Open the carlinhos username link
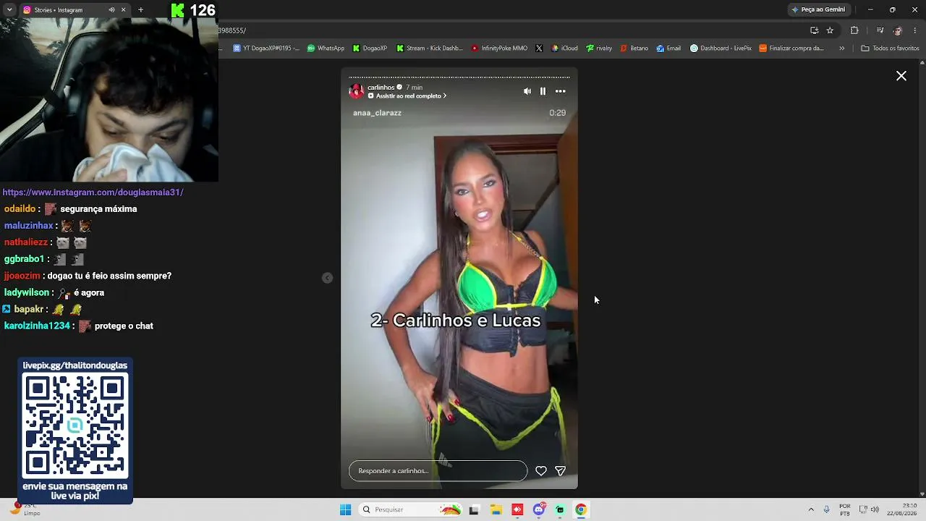The height and width of the screenshot is (521, 926). pyautogui.click(x=381, y=88)
